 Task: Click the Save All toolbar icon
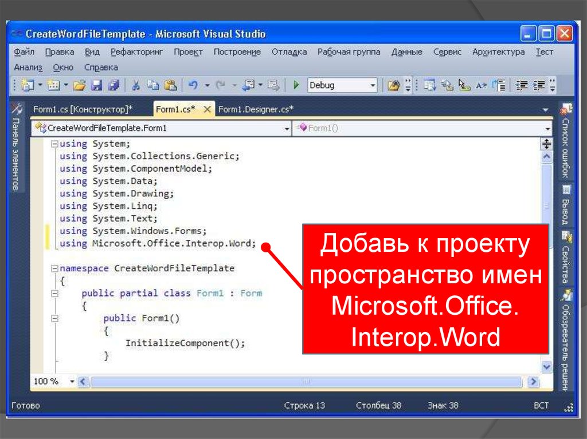pyautogui.click(x=114, y=85)
